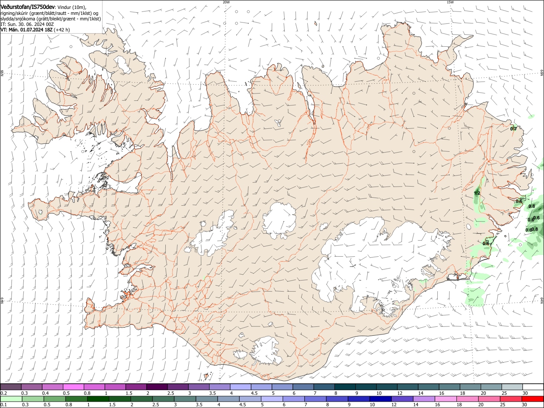Image resolution: width=544 pixels, height=408 pixels.
Task: Pick the white upper-legend swatch labeled 30
Action: coord(533,387)
